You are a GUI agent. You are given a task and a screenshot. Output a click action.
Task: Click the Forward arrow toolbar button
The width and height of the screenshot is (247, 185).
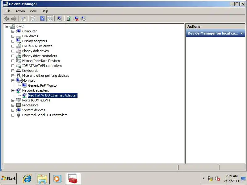14,19
